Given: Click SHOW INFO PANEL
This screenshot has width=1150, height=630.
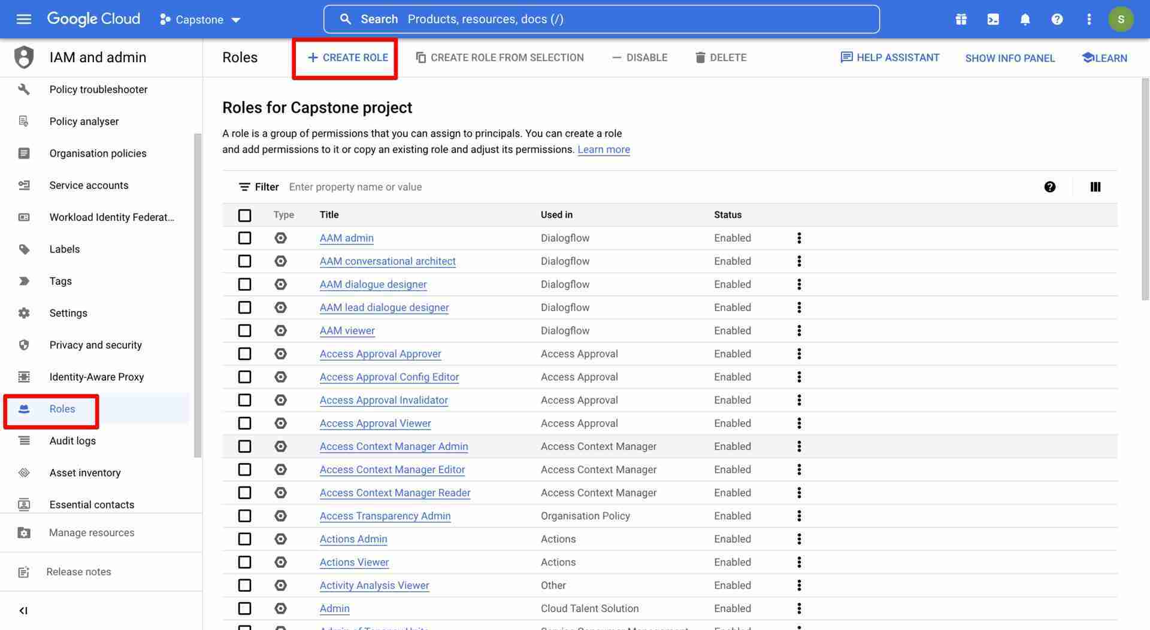Looking at the screenshot, I should point(1010,58).
